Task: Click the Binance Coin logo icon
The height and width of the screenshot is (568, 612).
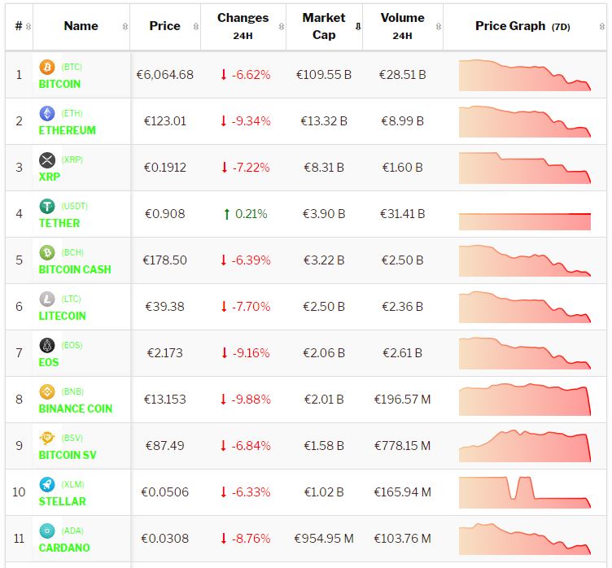Action: point(46,391)
